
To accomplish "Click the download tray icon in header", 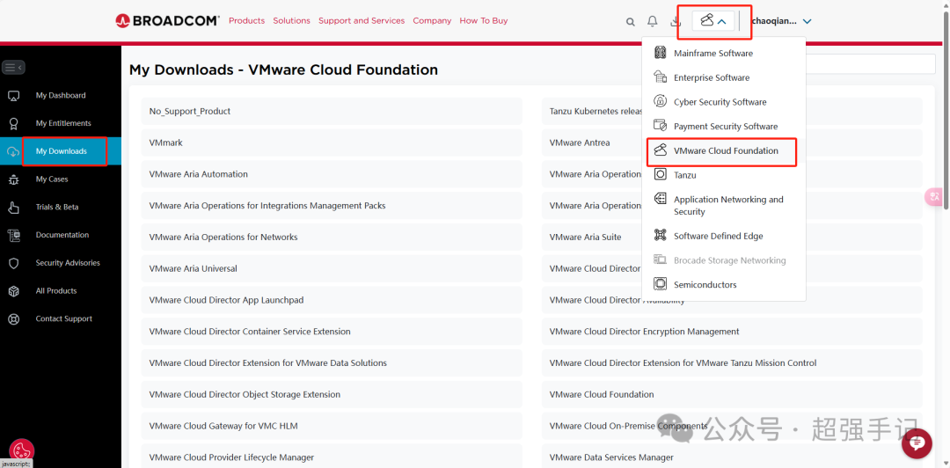I will [x=676, y=21].
